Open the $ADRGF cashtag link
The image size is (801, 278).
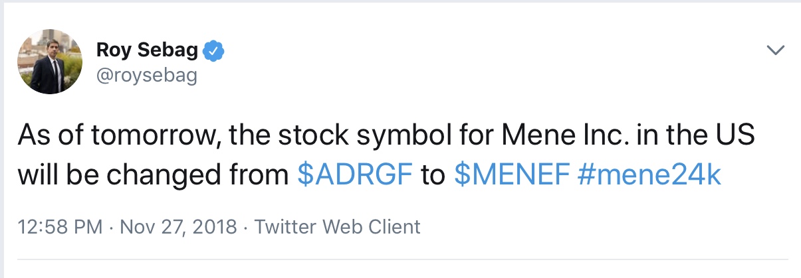356,174
